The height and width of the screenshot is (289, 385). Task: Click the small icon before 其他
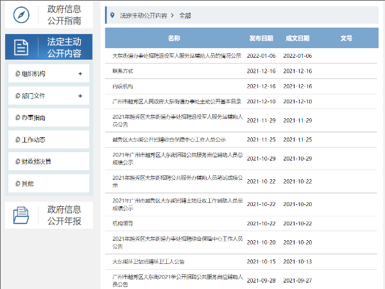pos(17,184)
